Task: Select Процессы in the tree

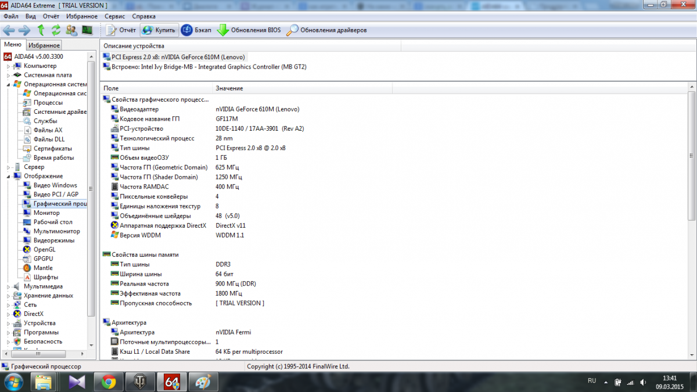Action: [48, 102]
